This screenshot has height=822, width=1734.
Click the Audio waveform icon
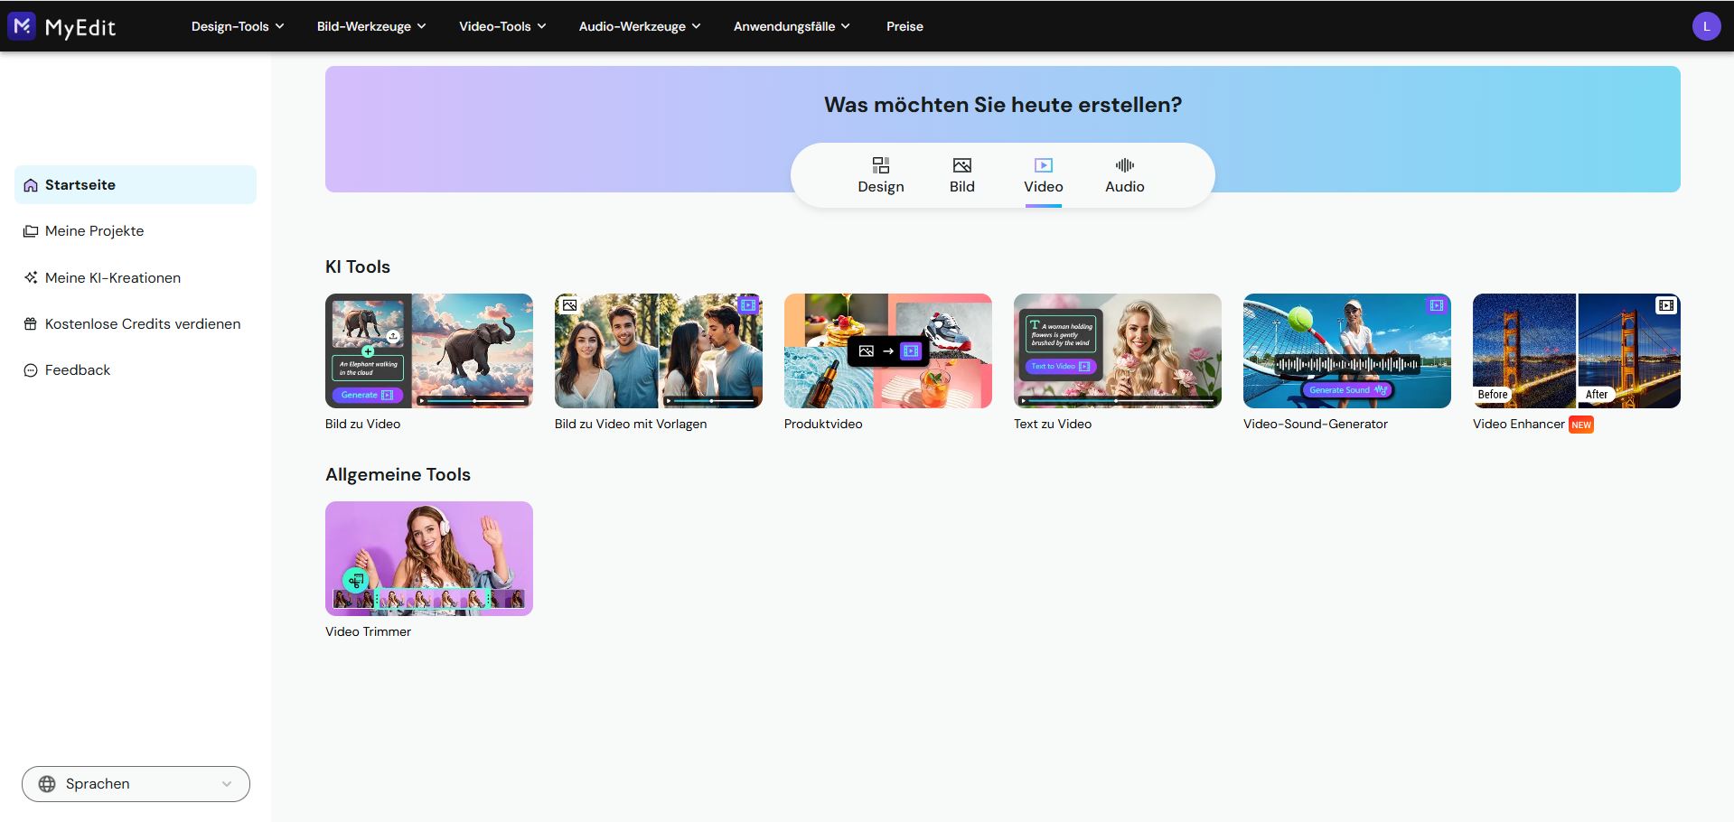tap(1125, 165)
